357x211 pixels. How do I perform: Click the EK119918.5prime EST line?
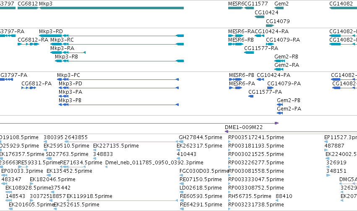122,200
